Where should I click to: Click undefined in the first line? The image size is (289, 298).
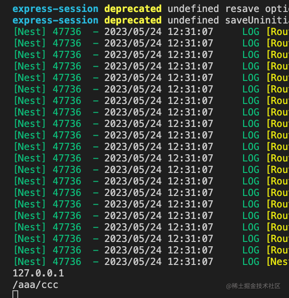coord(193,9)
